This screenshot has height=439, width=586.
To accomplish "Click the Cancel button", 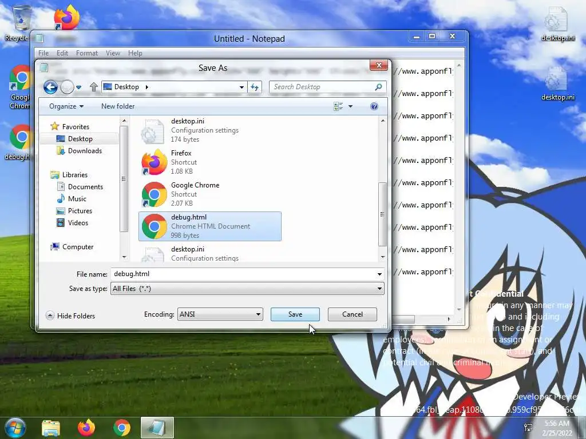I will point(352,314).
